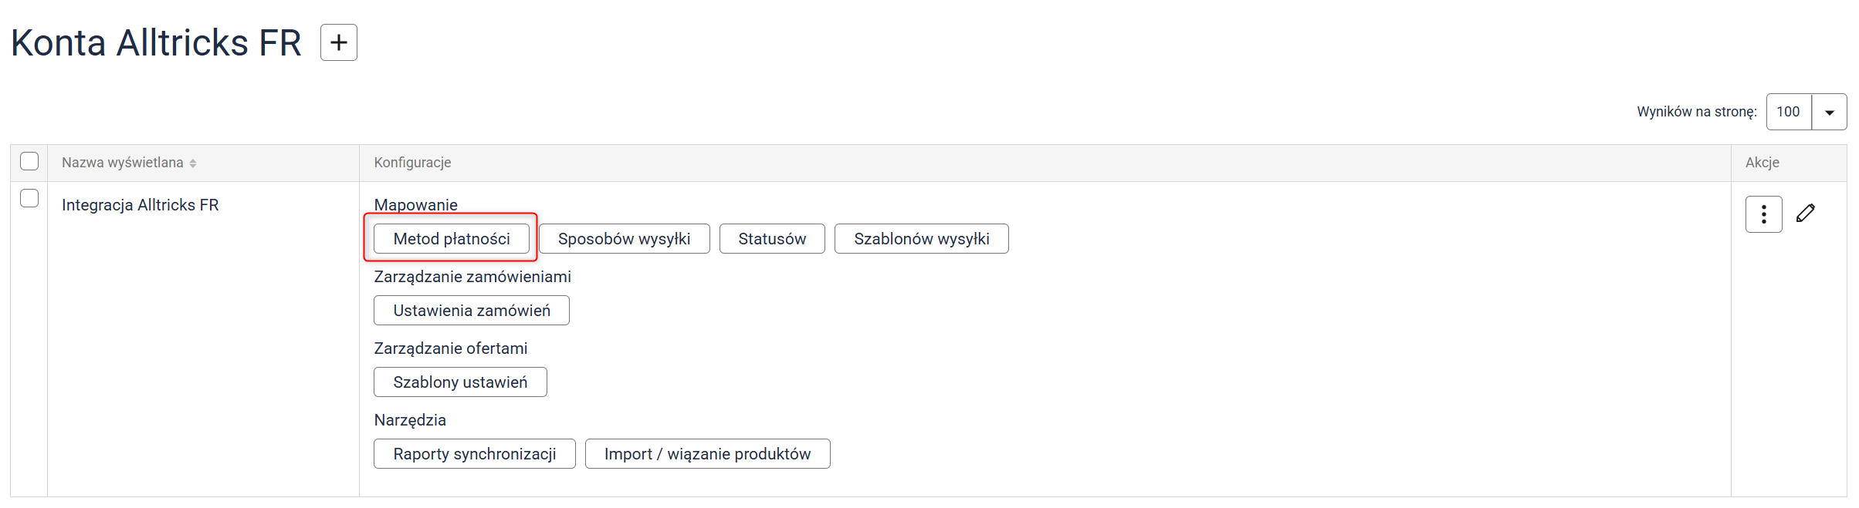Click the Integracja Alltricks FR account name
Image resolution: width=1859 pixels, height=508 pixels.
point(141,205)
